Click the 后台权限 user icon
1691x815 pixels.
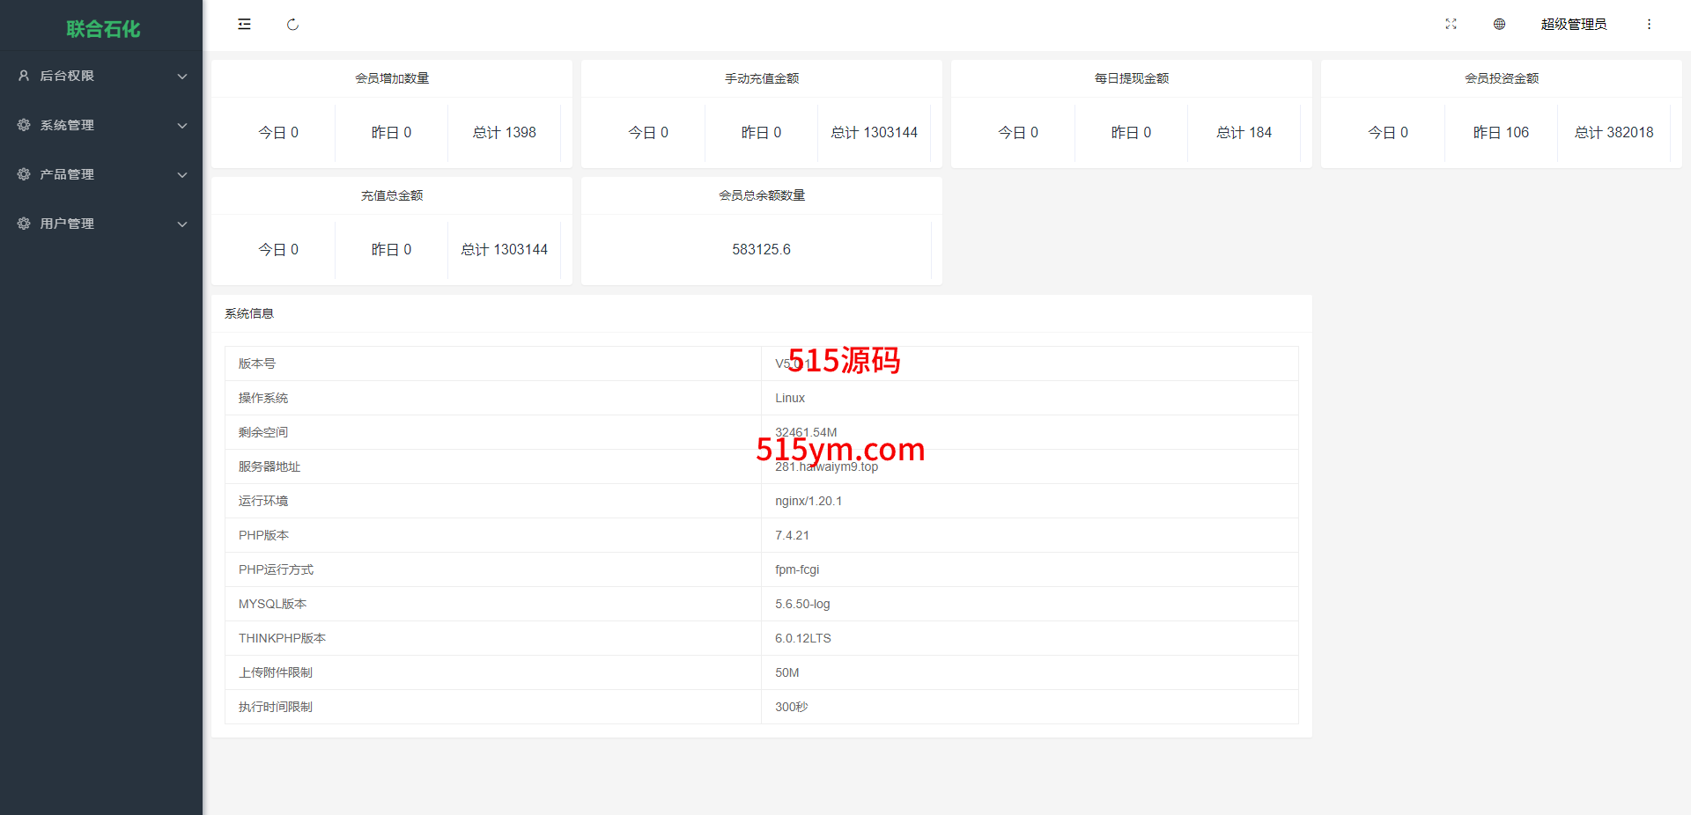pyautogui.click(x=24, y=76)
